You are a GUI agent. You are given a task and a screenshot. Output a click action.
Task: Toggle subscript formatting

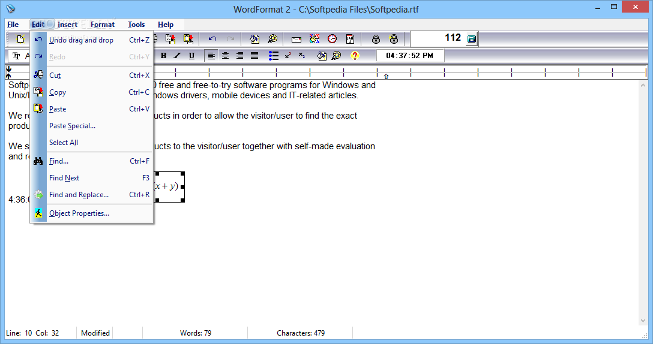(302, 56)
